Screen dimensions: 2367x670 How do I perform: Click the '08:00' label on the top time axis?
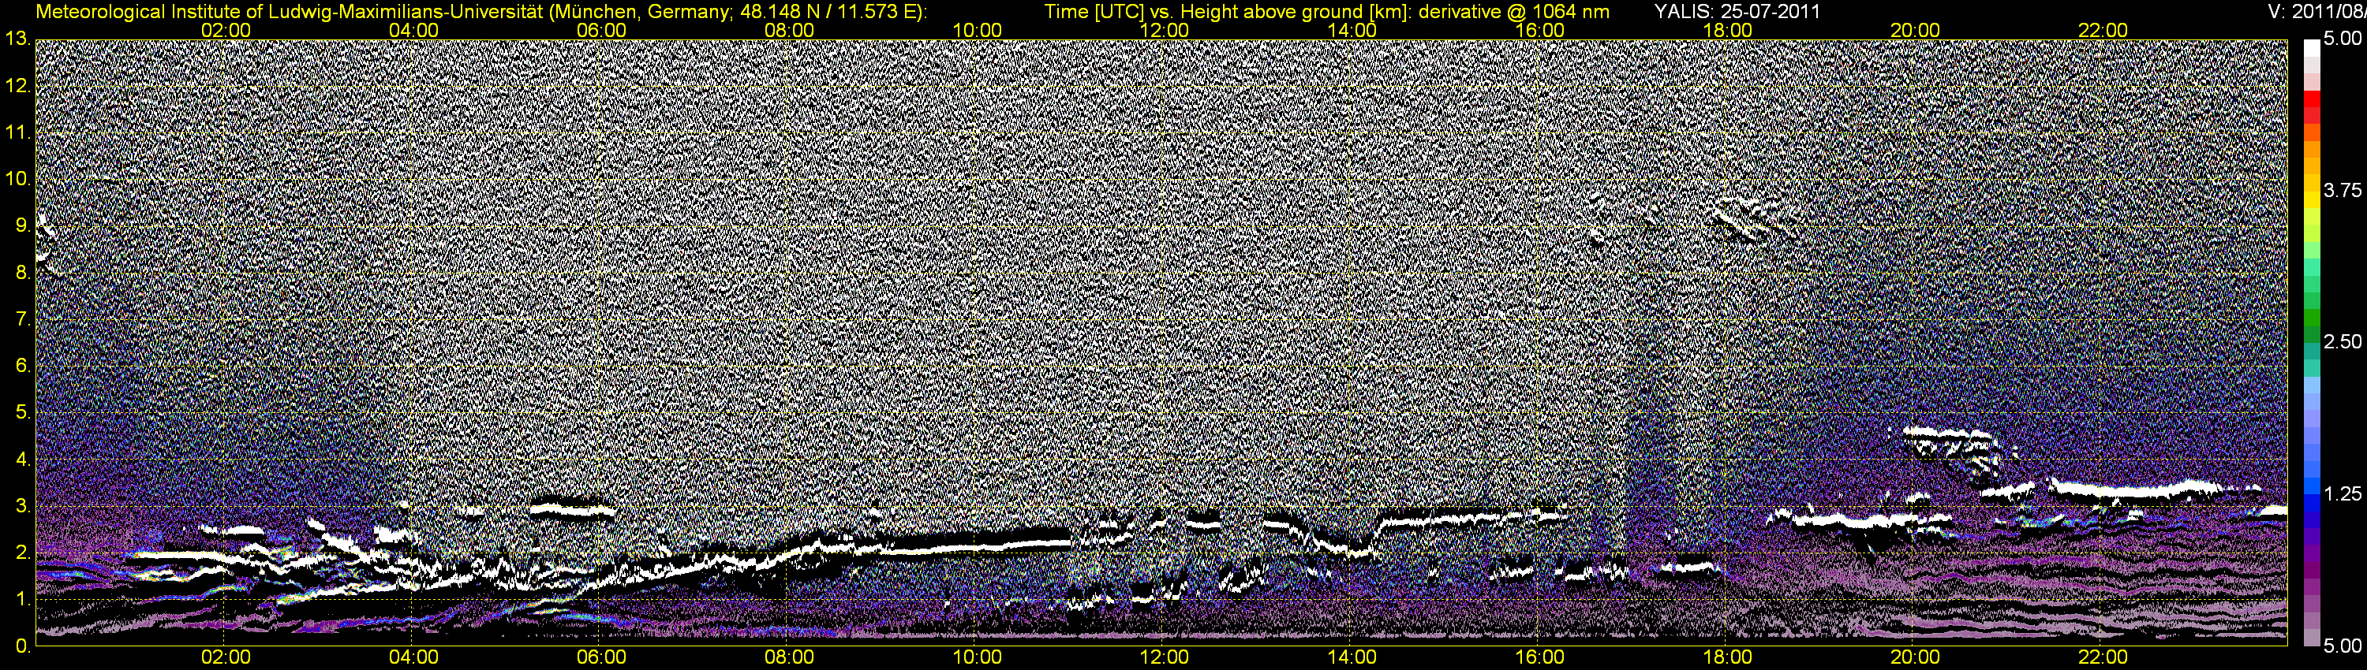pyautogui.click(x=789, y=30)
